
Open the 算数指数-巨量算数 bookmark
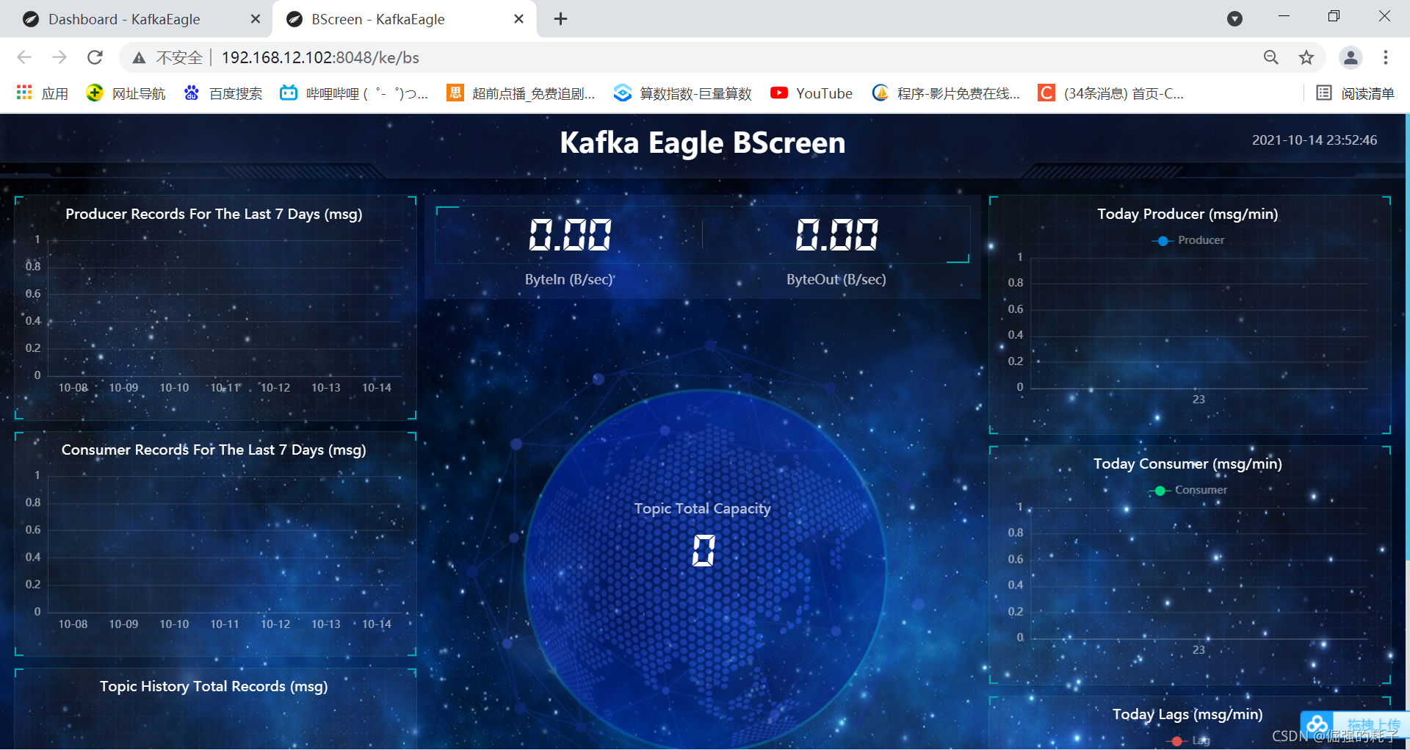point(683,93)
